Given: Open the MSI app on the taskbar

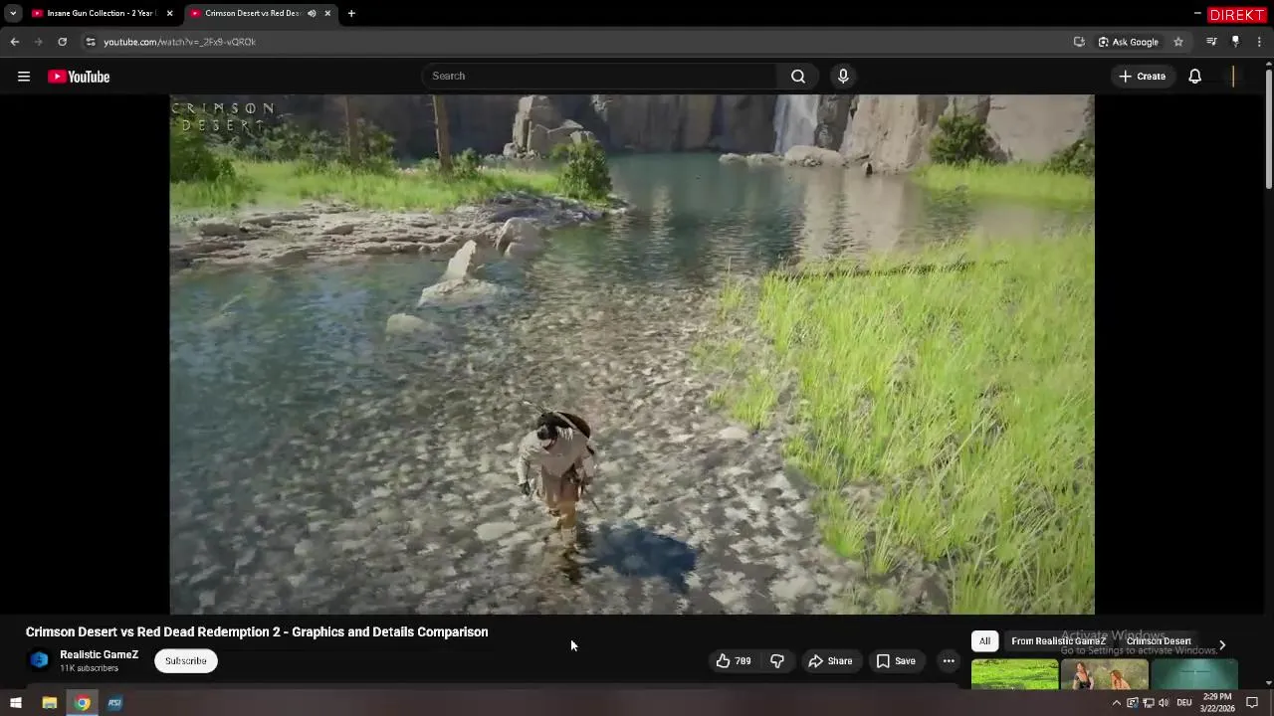Looking at the screenshot, I should (x=115, y=703).
